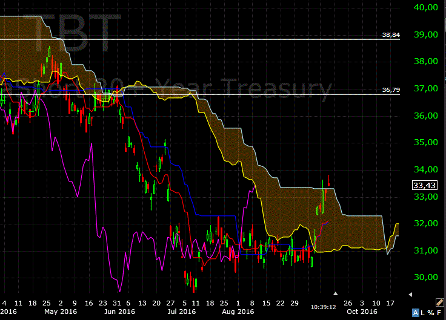Click the 30,00 level on the price axis
The image size is (446, 320).
click(425, 278)
